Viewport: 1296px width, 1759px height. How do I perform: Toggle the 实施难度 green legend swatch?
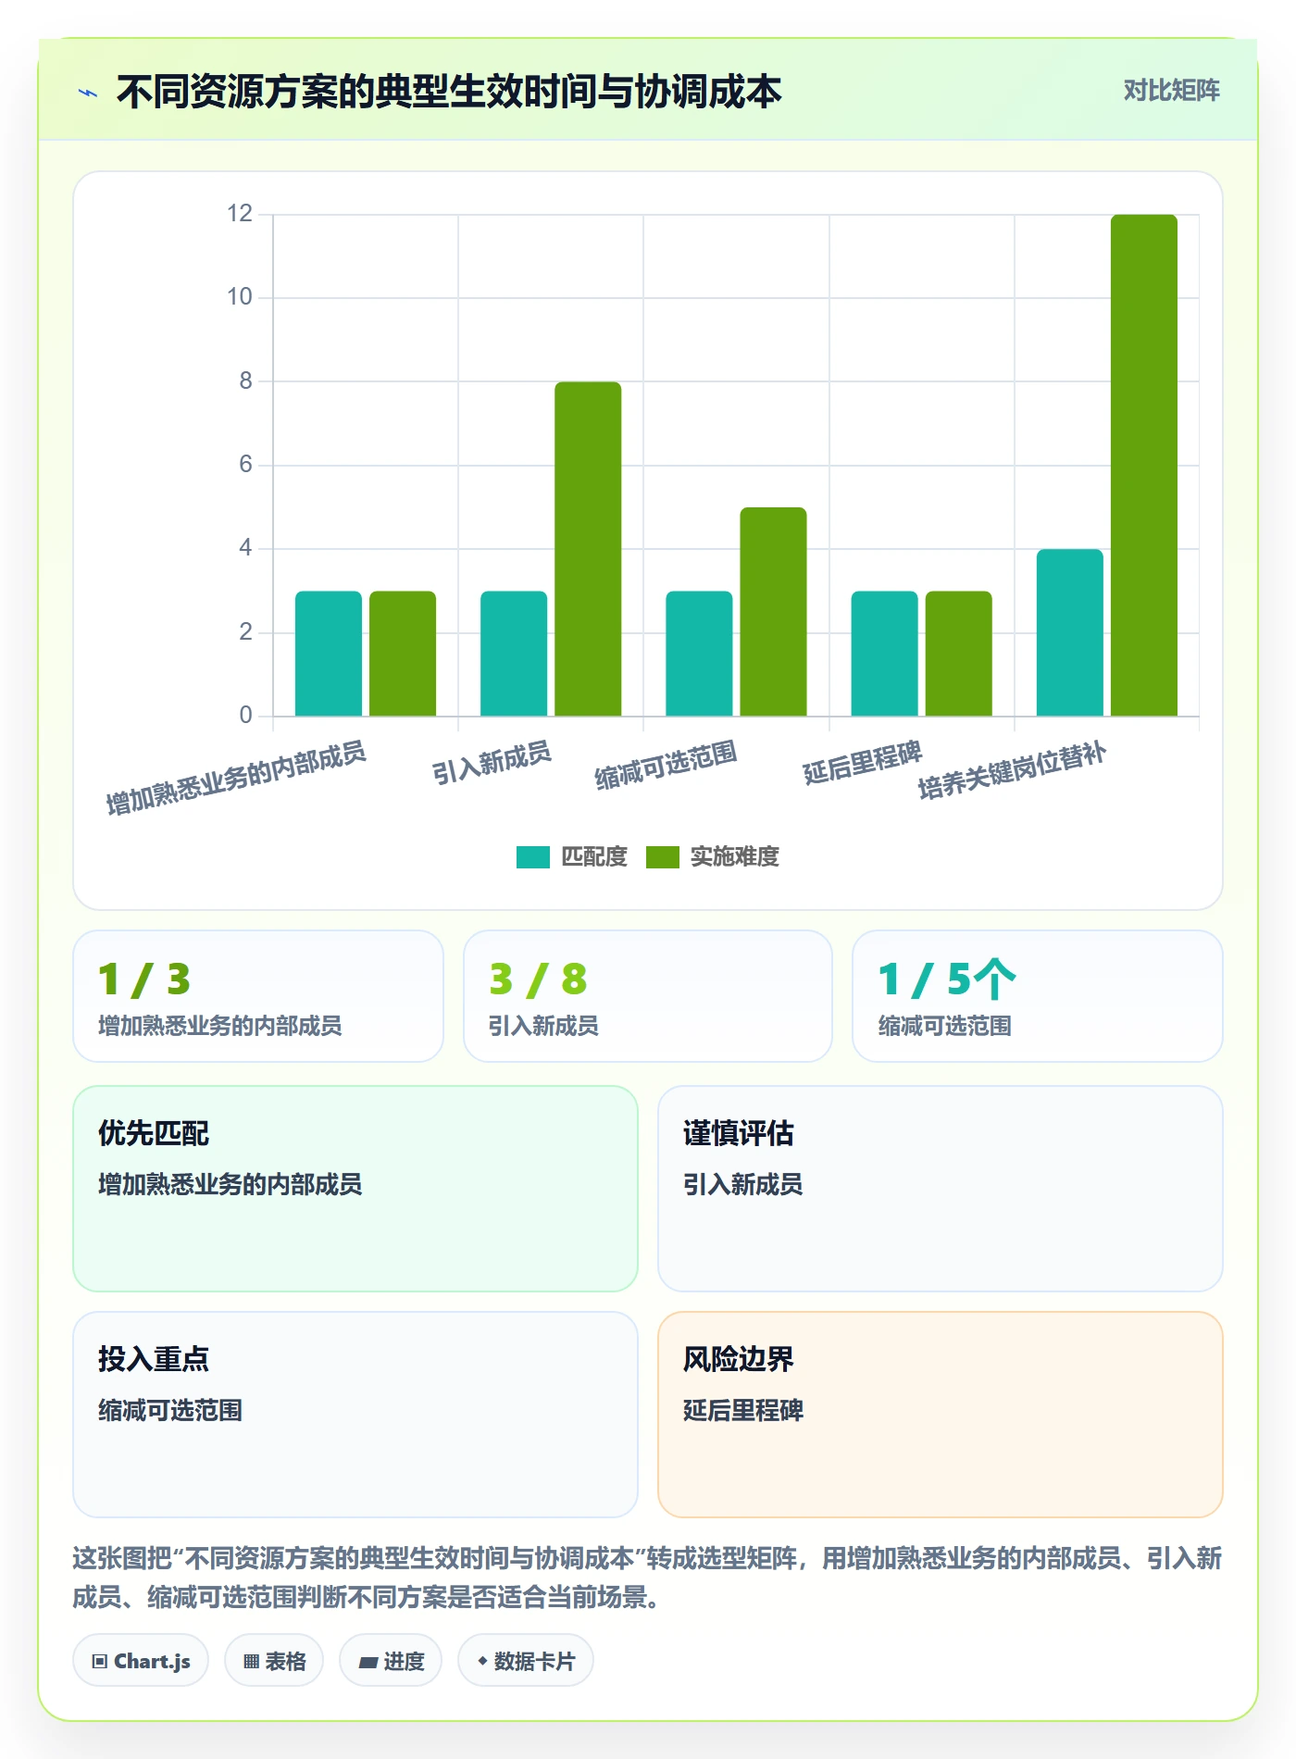pos(663,857)
